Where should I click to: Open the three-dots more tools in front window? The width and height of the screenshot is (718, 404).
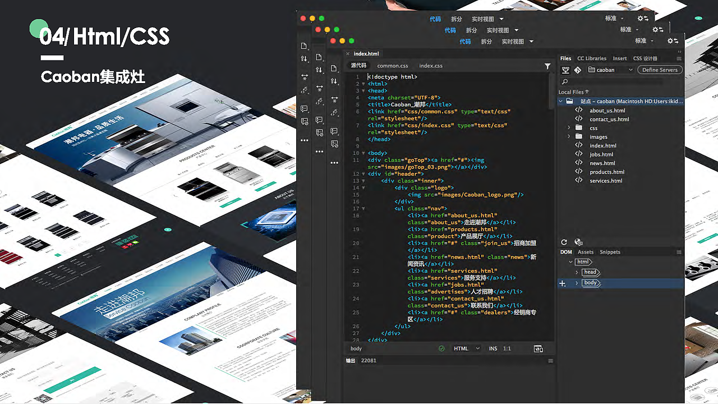coord(334,163)
